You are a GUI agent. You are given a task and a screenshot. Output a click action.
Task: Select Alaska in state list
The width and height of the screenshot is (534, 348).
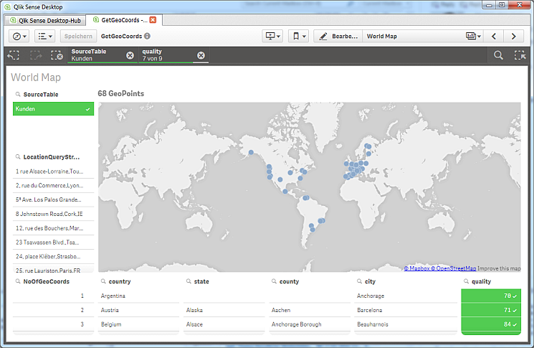(x=224, y=310)
